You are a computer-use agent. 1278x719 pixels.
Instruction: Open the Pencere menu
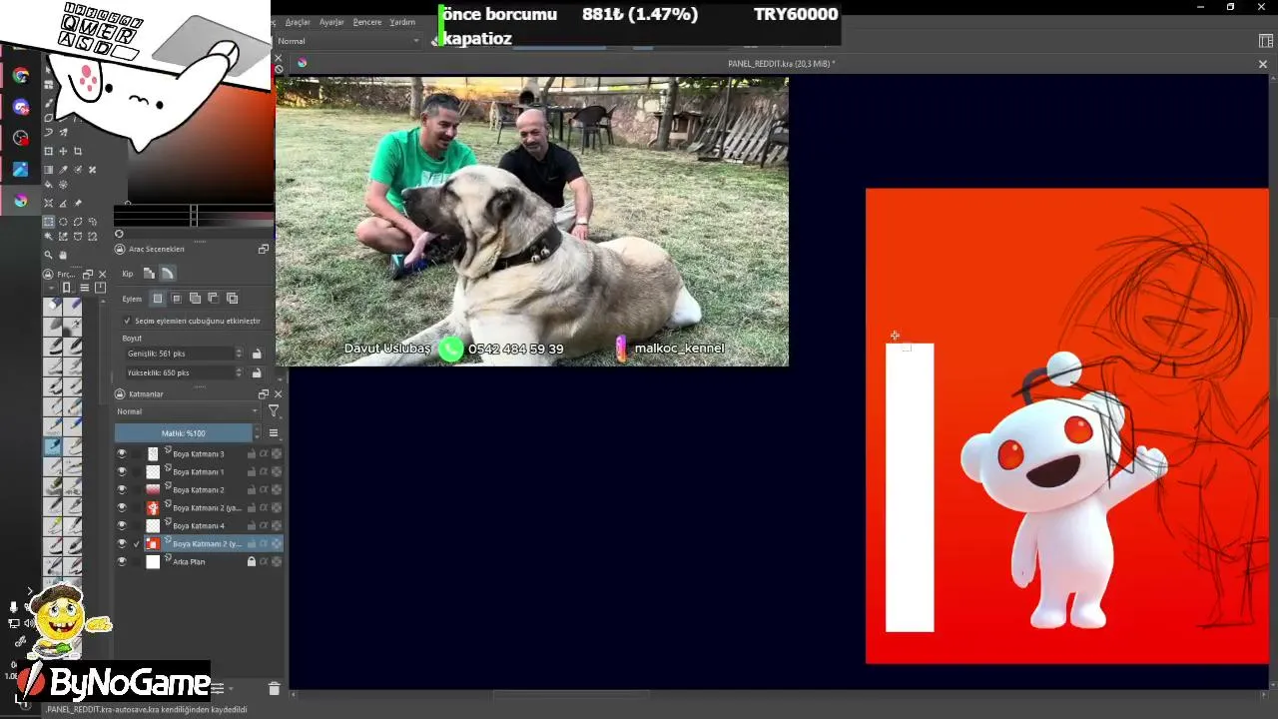click(366, 22)
